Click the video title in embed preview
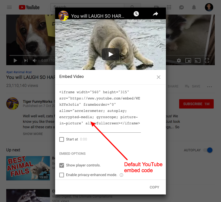The width and height of the screenshot is (221, 202). pyautogui.click(x=97, y=16)
